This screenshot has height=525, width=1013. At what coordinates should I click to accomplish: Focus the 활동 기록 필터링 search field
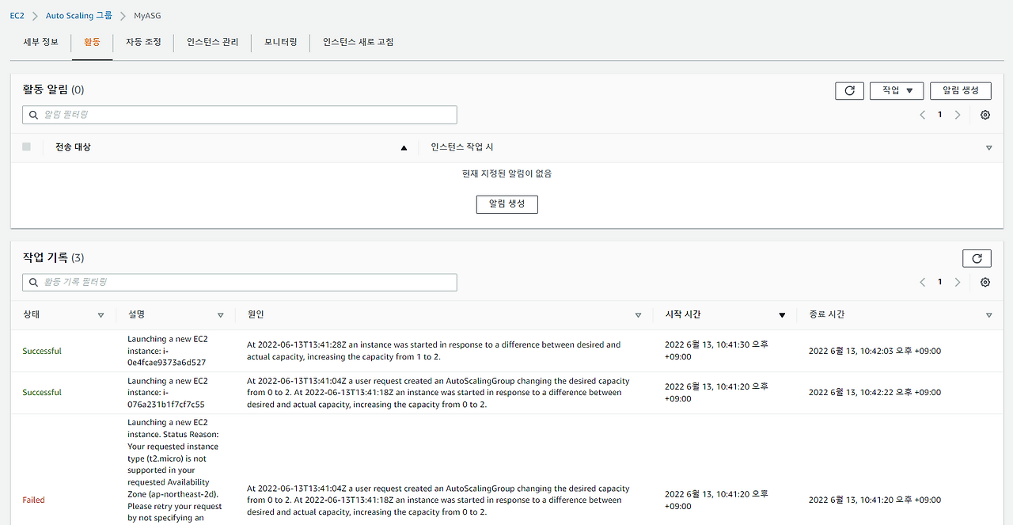click(240, 282)
